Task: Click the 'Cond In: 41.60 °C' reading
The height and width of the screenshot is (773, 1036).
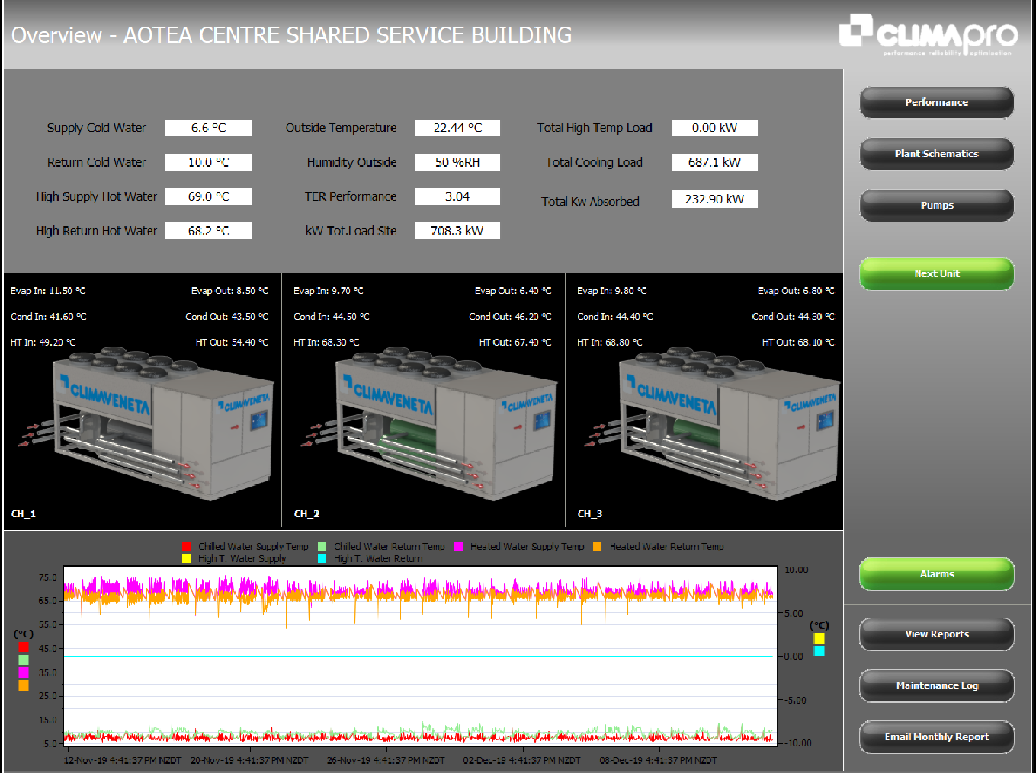Action: pos(49,317)
